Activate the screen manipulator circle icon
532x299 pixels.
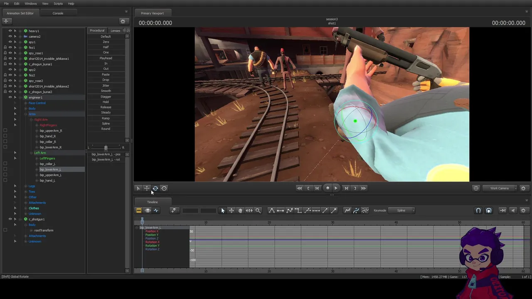pyautogui.click(x=164, y=189)
